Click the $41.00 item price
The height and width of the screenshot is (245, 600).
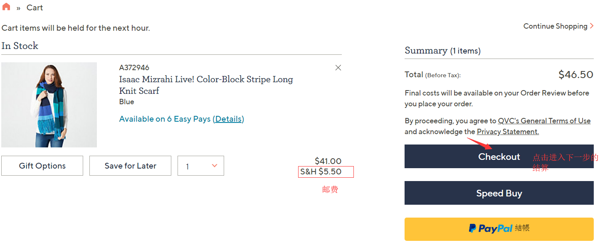coord(328,161)
